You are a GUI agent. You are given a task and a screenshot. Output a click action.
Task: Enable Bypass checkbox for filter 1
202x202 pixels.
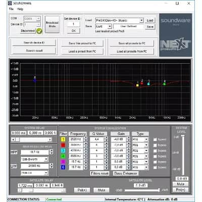tap(155, 139)
